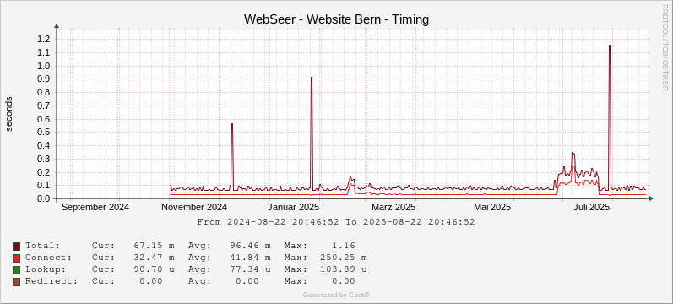The width and height of the screenshot is (673, 304).
Task: Click the July 2025 peak spike
Action: (x=610, y=46)
